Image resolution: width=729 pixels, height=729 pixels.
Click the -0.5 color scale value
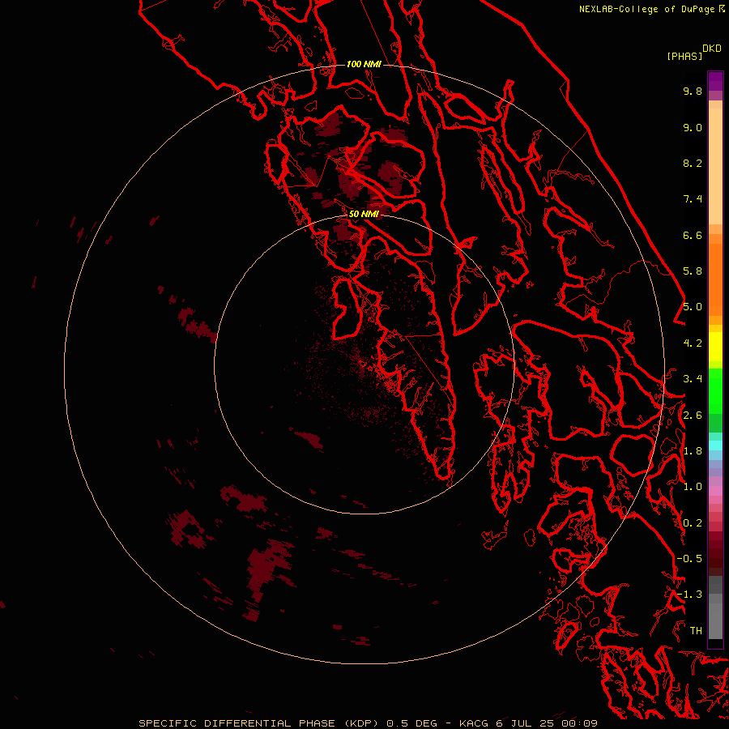(x=689, y=559)
